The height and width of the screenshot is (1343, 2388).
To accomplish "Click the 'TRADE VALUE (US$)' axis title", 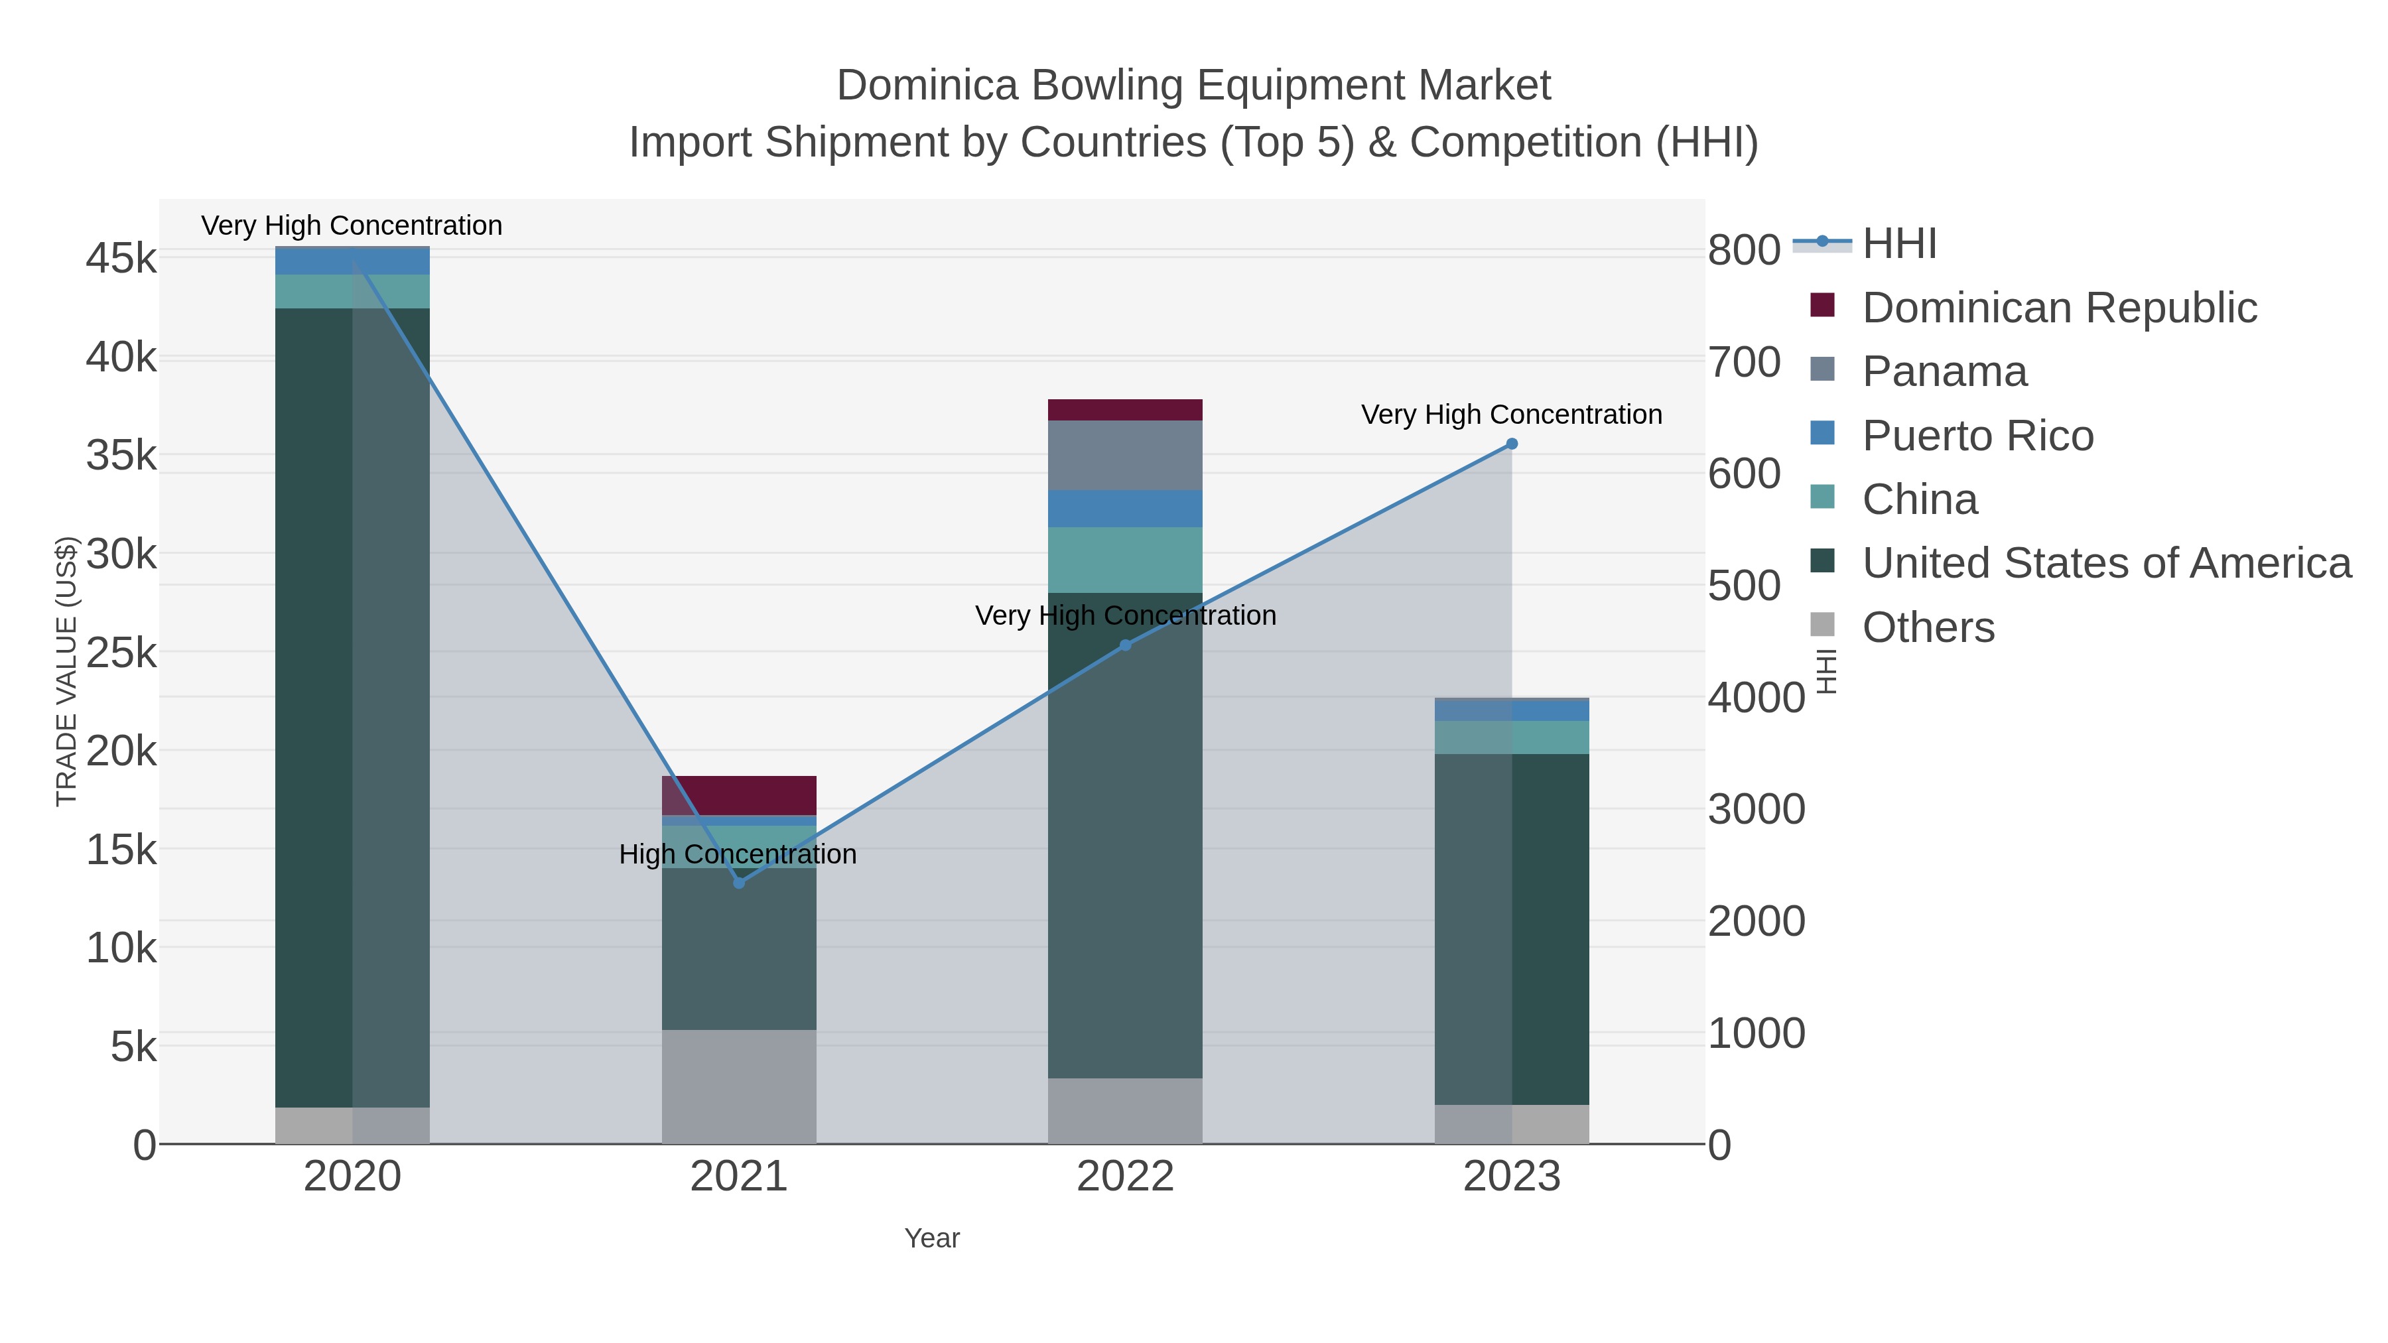I will 66,671.
